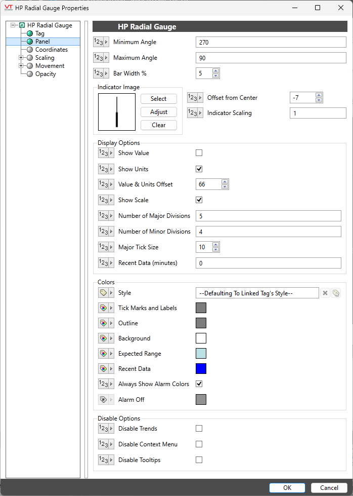Expand the Movement tree node

pos(21,66)
